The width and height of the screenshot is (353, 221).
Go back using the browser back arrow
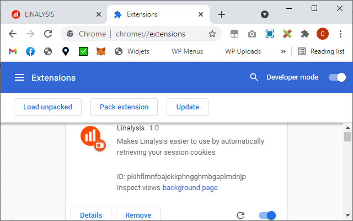tap(13, 34)
